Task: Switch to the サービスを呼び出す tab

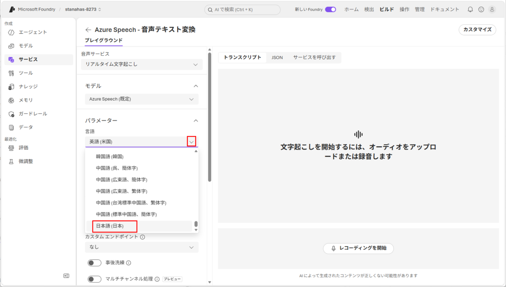Action: click(314, 58)
